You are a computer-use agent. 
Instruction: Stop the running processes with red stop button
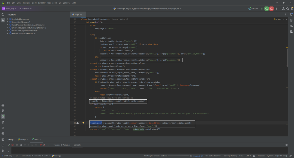(x=271, y=9)
